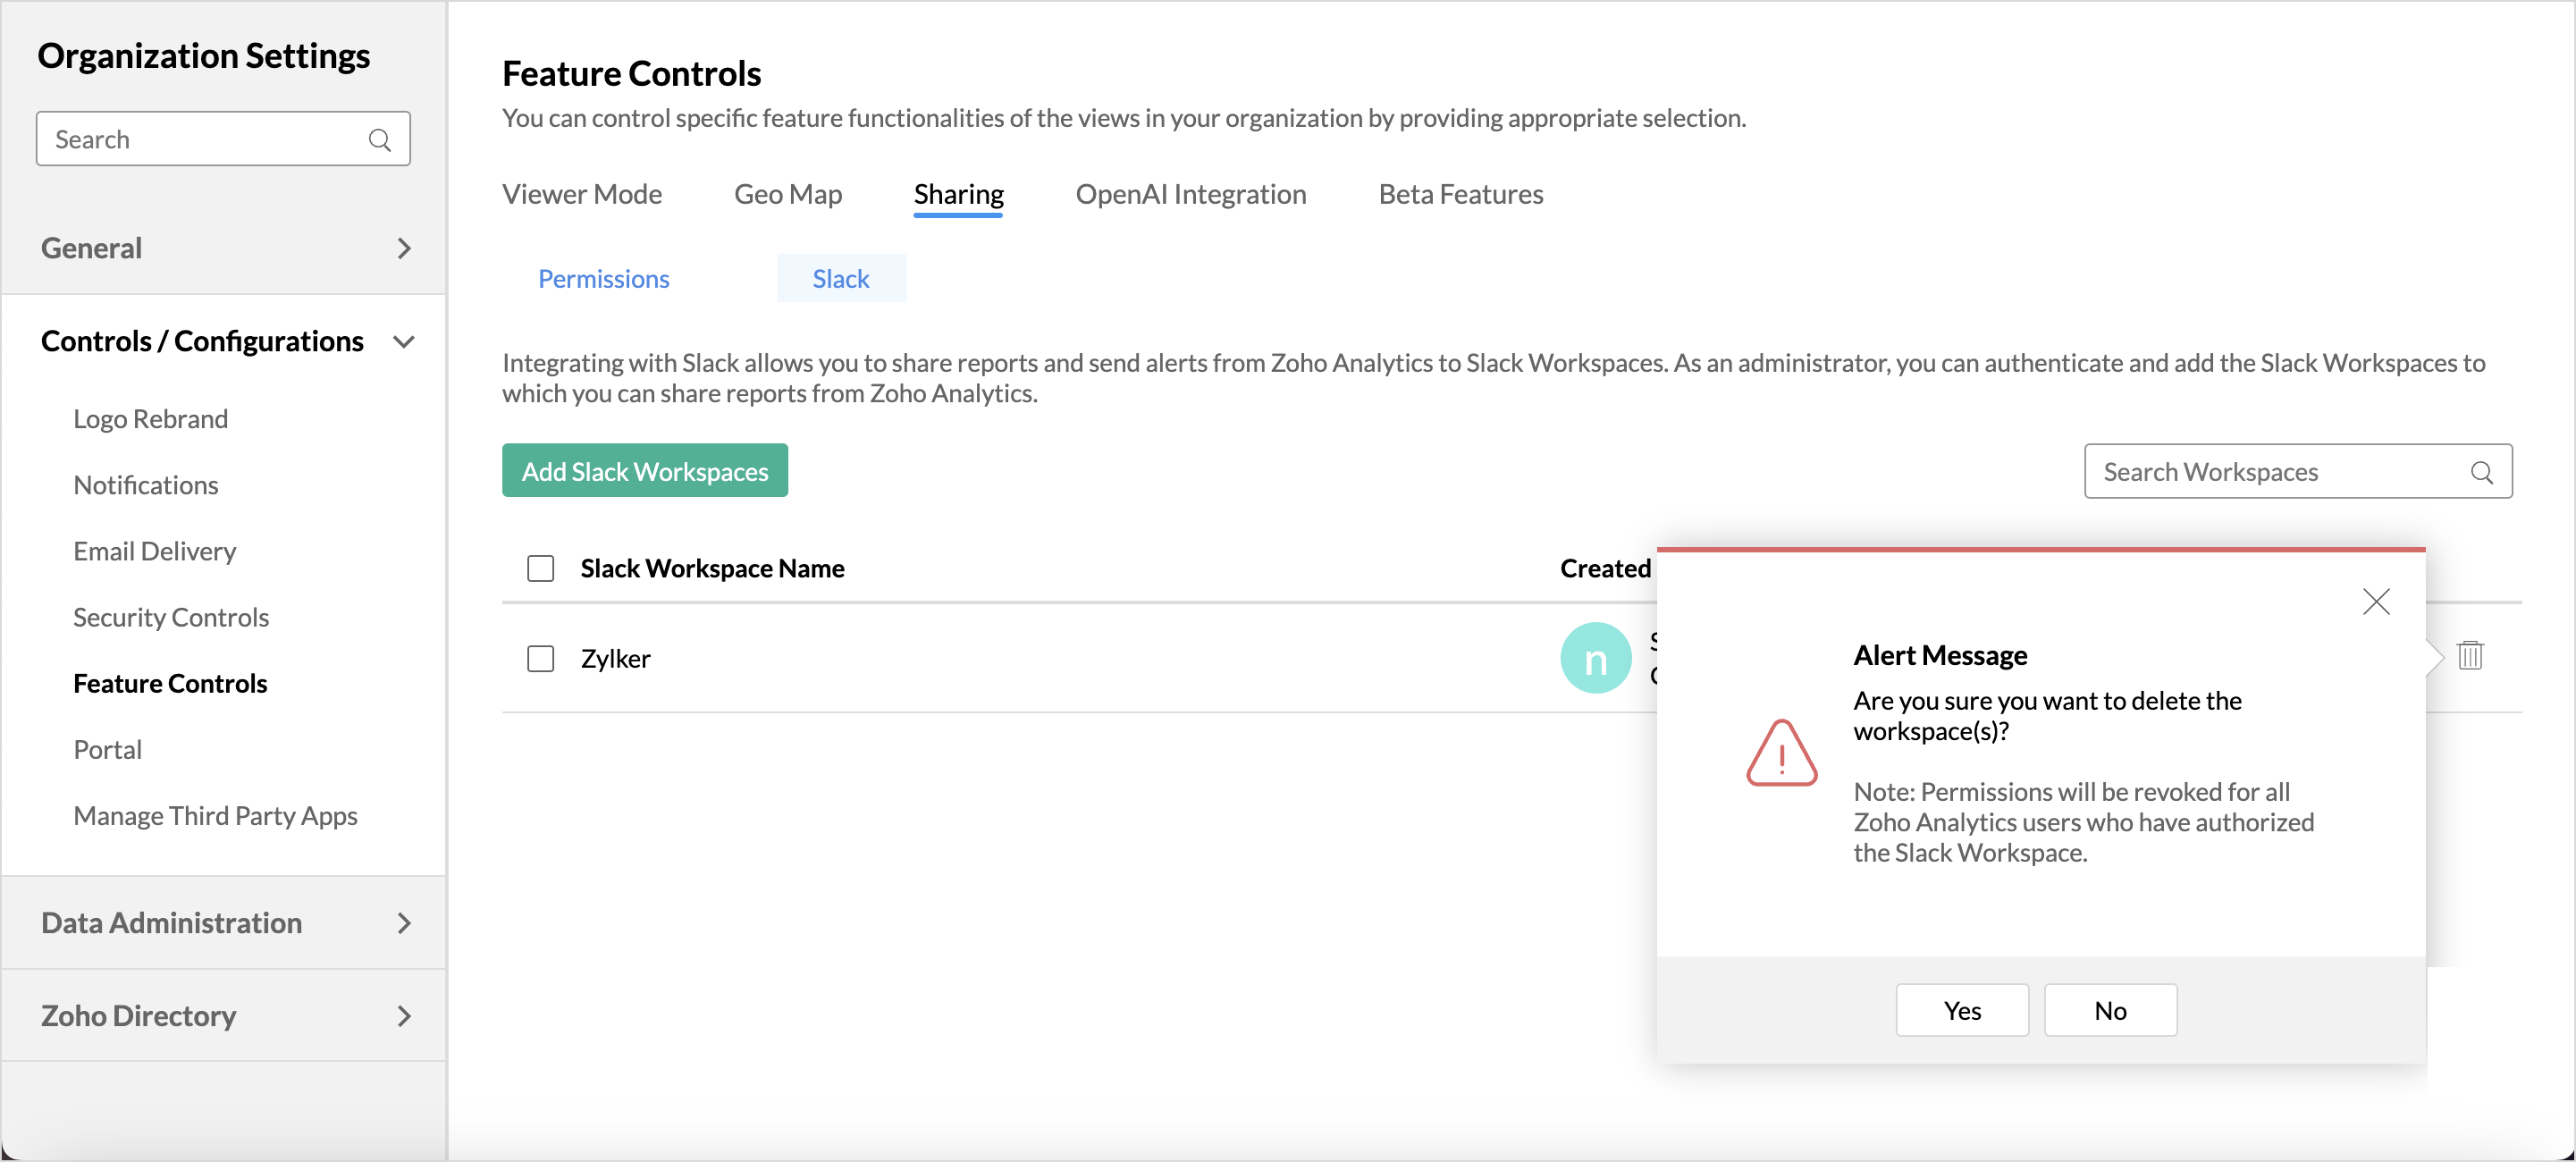
Task: Open Security Controls in sidebar
Action: [x=171, y=617]
